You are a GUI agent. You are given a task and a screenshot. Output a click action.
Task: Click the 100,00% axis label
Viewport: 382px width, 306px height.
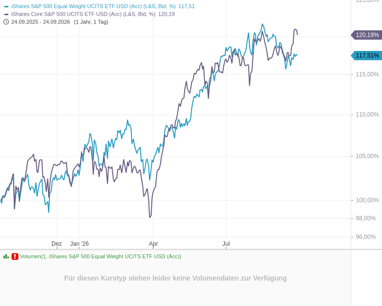(367, 200)
